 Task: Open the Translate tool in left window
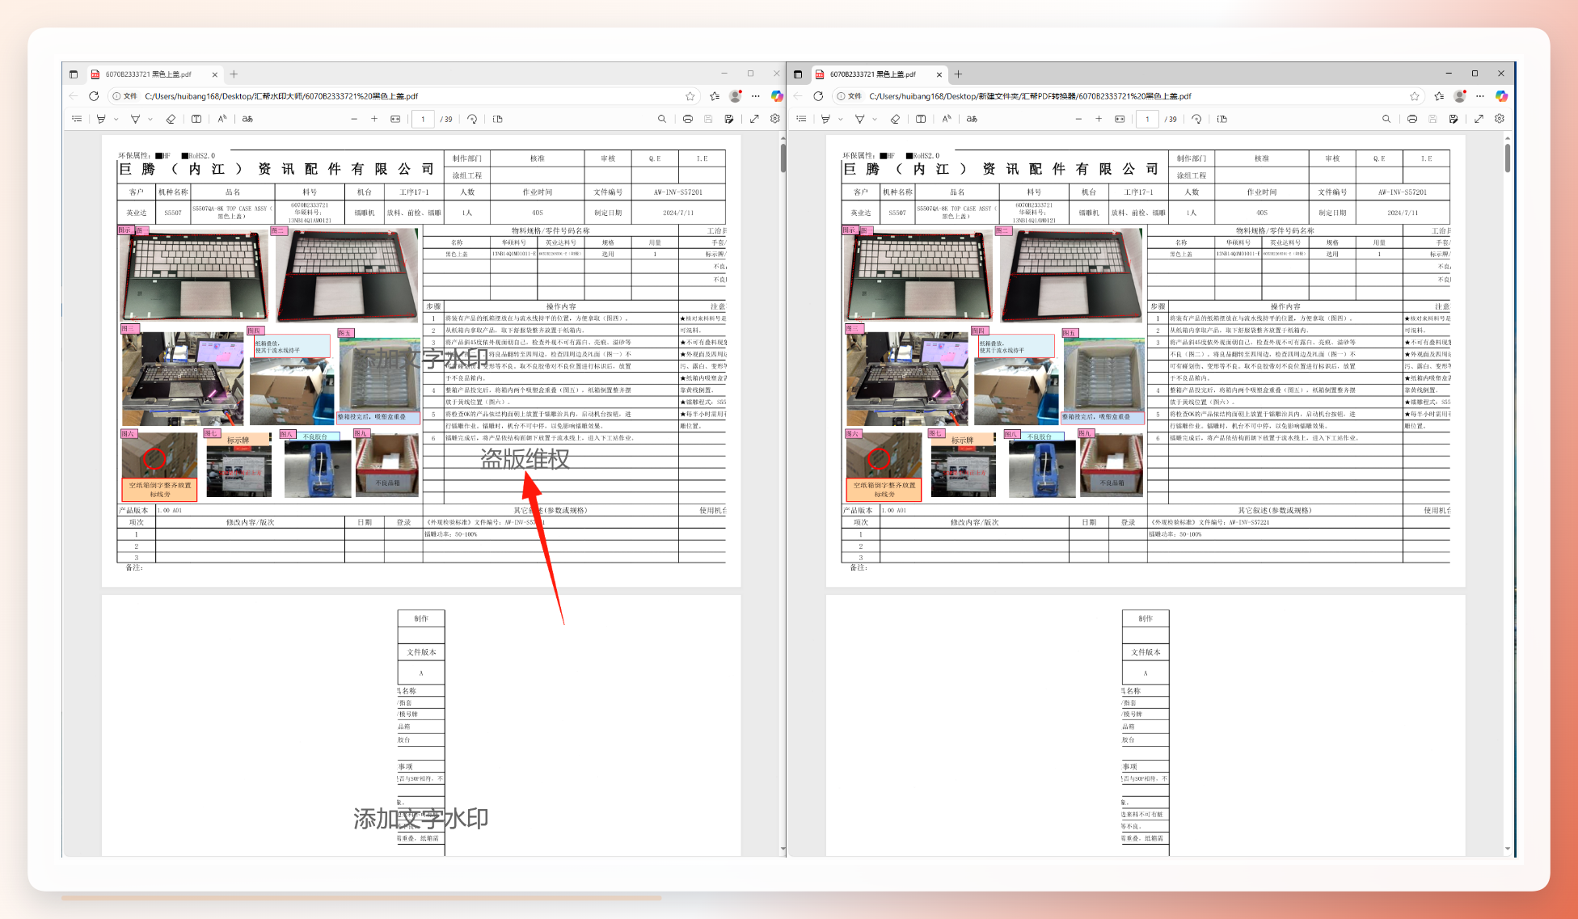coord(247,119)
